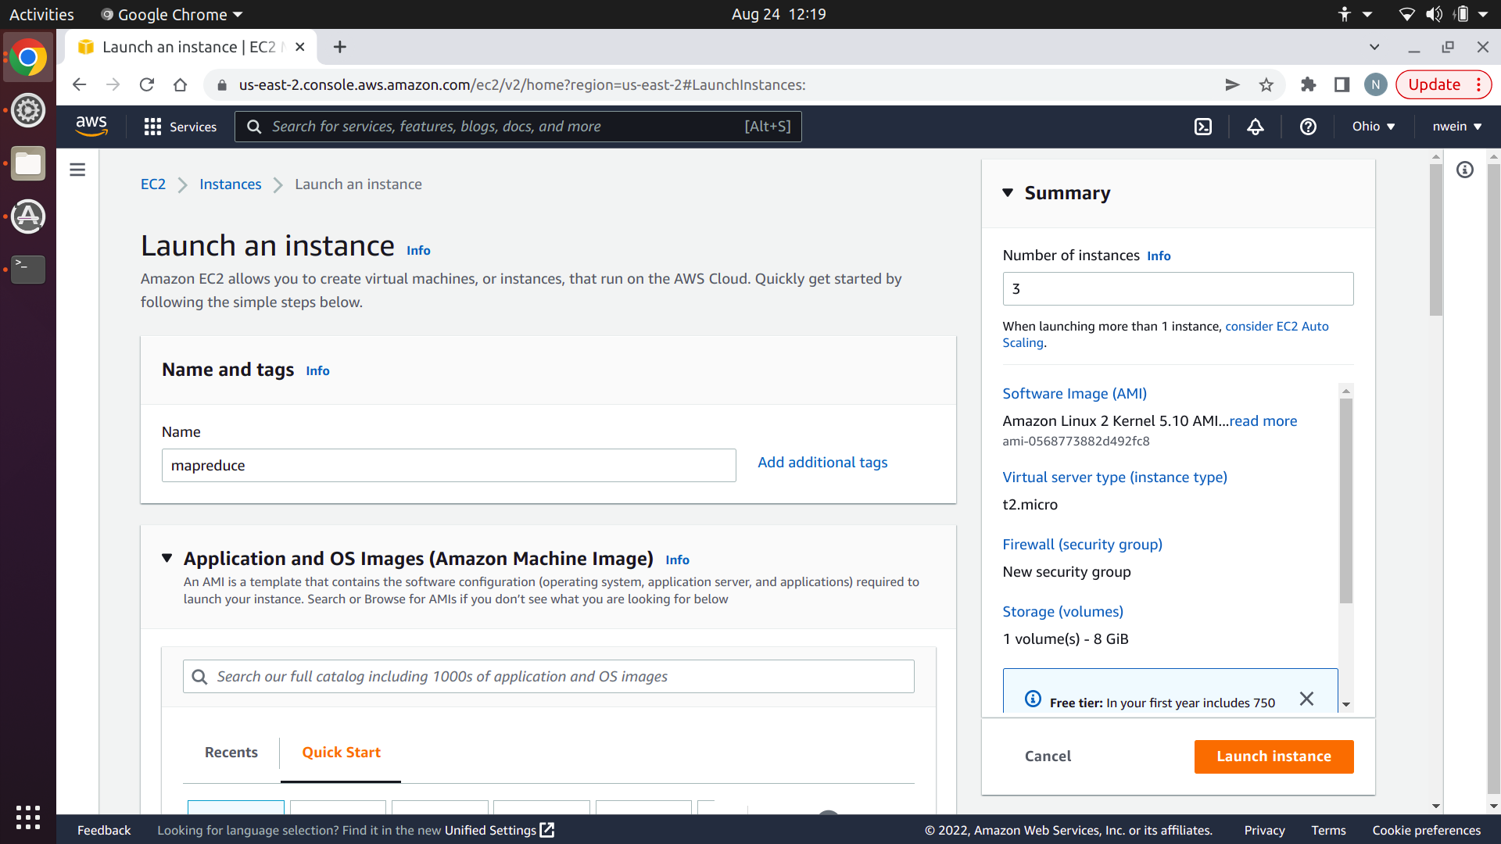Open the Ohio region dropdown
Image resolution: width=1501 pixels, height=844 pixels.
pyautogui.click(x=1374, y=127)
